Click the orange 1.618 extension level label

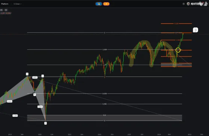176,23
